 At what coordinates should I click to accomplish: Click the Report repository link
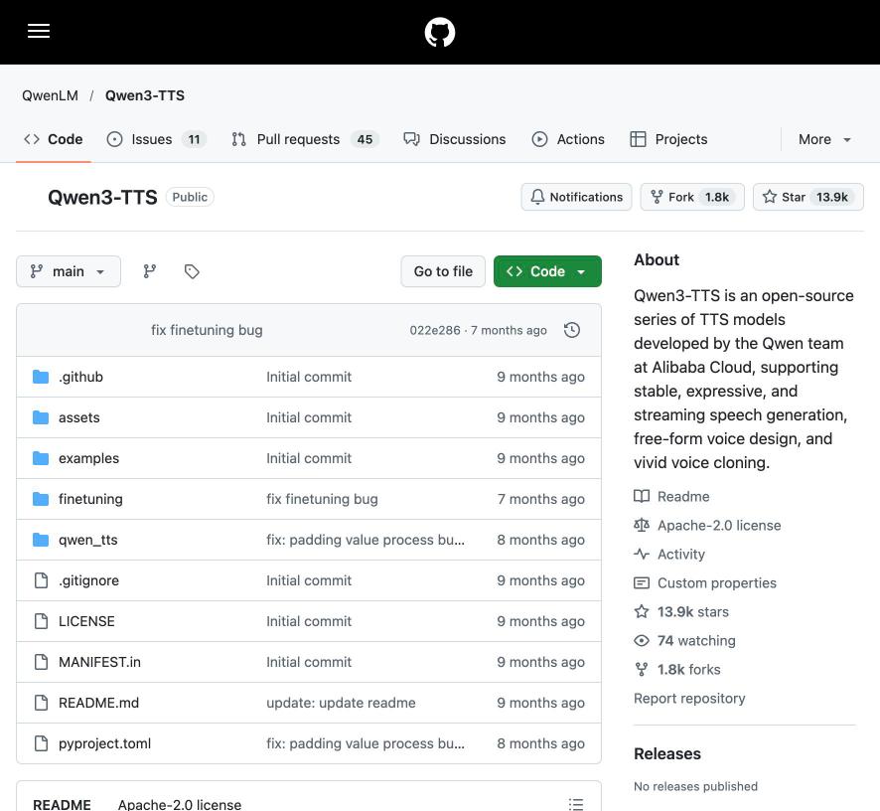[689, 698]
